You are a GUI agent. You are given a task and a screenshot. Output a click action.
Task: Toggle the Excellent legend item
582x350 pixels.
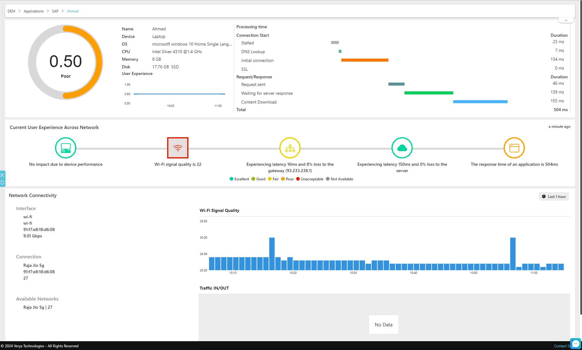pos(239,179)
